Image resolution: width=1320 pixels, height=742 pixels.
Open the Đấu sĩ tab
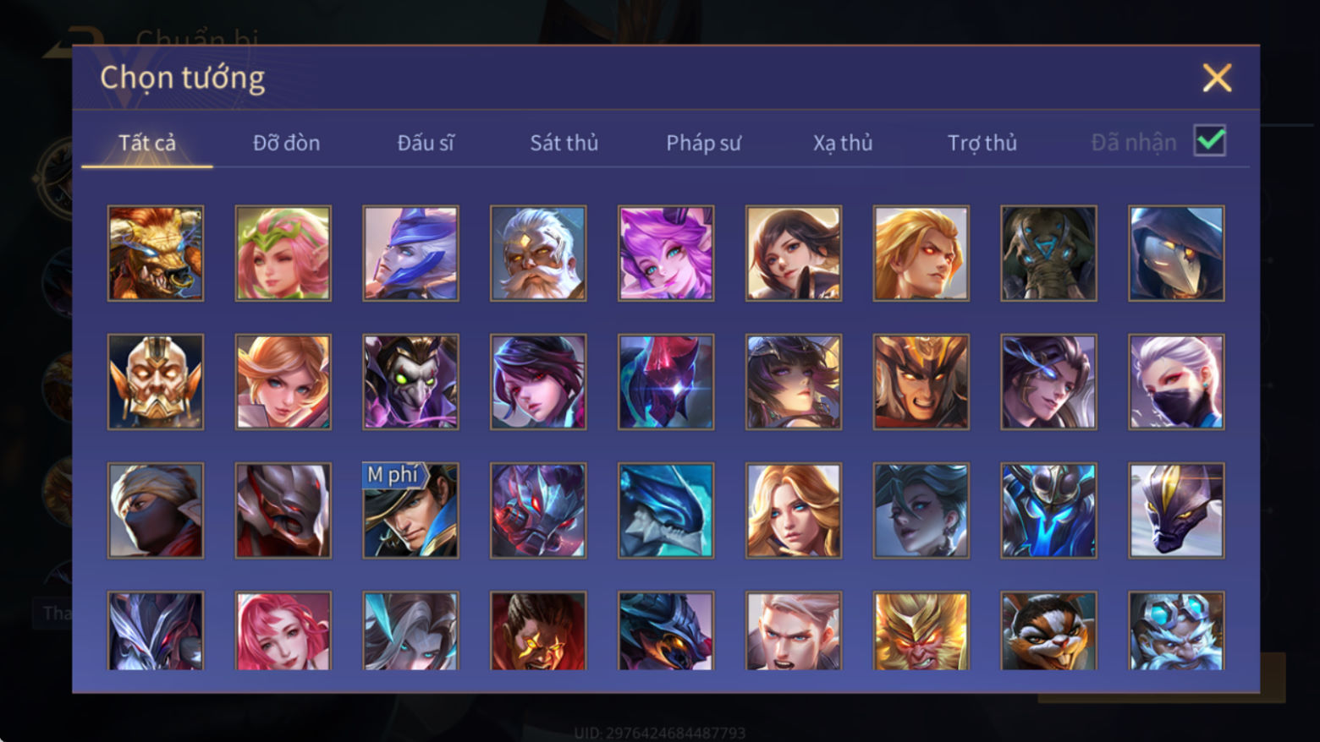click(426, 143)
